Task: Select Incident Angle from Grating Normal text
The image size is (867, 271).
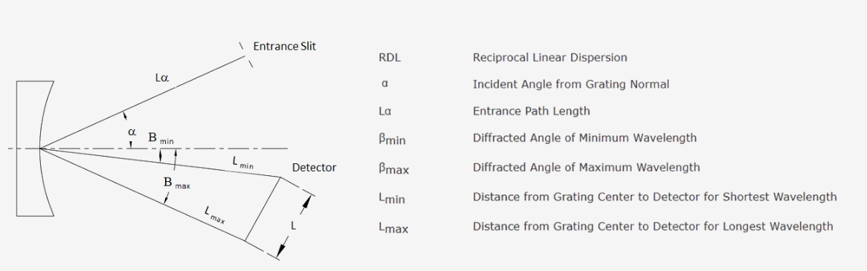Action: click(570, 85)
